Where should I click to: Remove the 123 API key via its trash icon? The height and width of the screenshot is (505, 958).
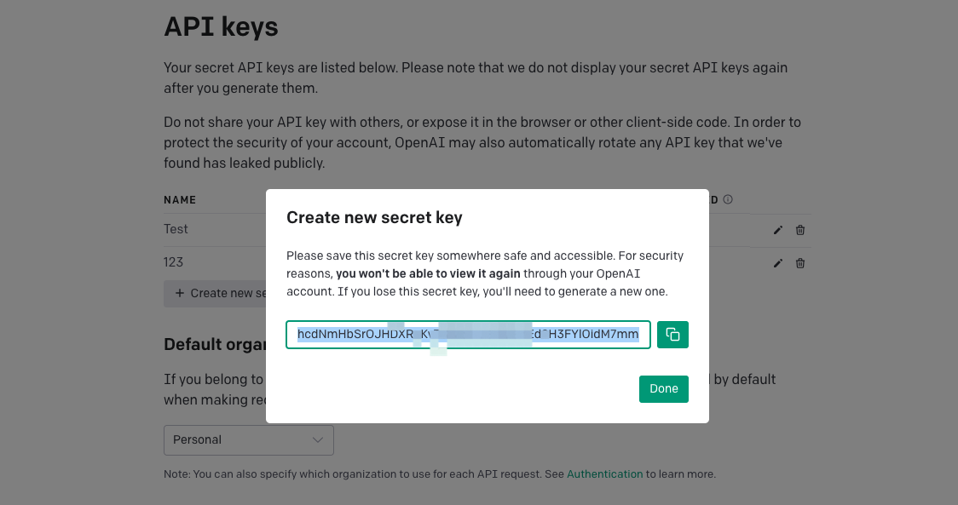(x=799, y=263)
